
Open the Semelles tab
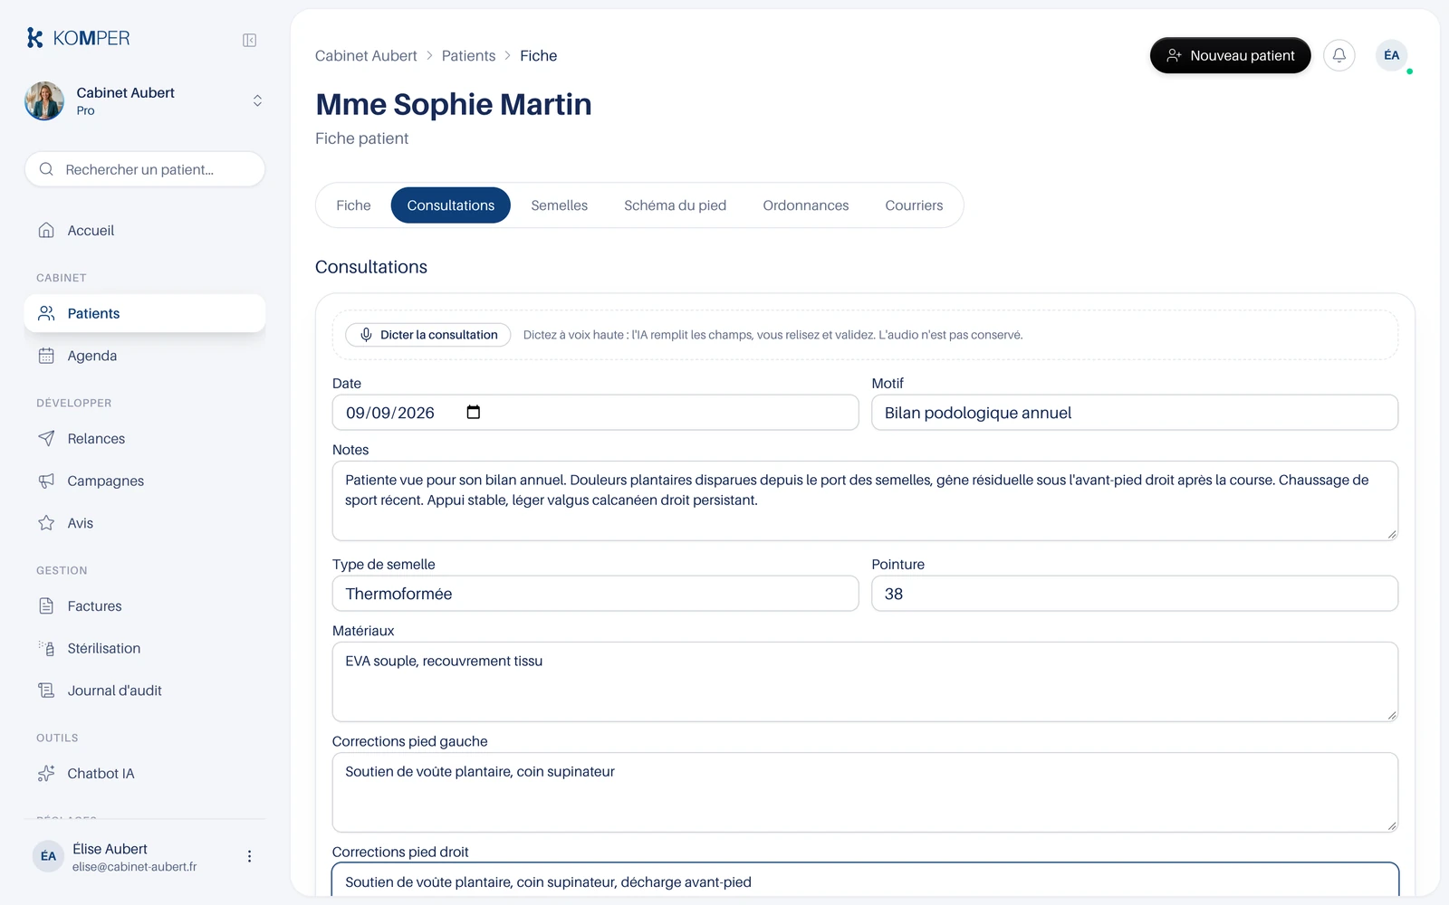tap(560, 205)
